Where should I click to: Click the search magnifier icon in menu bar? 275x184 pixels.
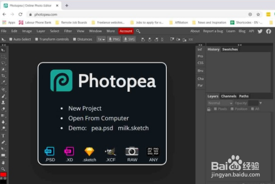(x=138, y=31)
